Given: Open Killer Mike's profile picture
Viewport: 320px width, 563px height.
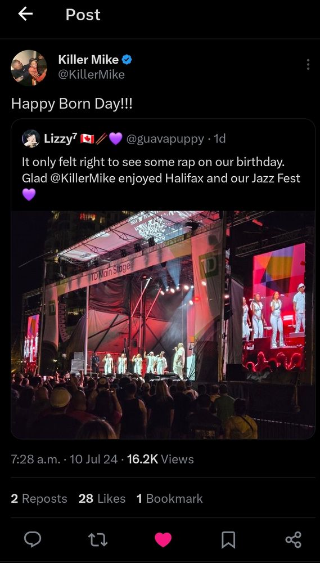Looking at the screenshot, I should click(29, 68).
